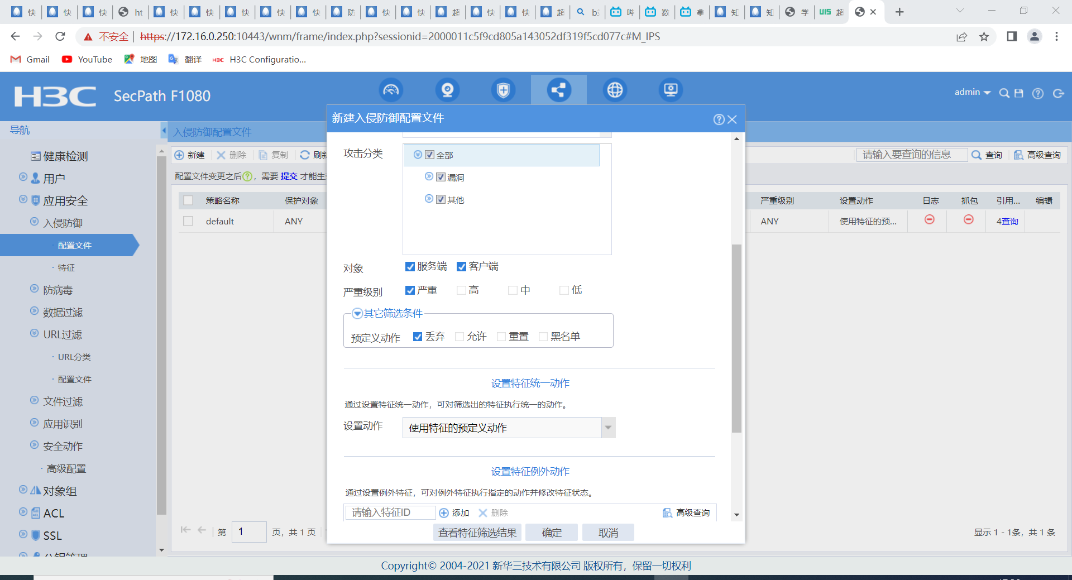Enable the 高 severity level checkbox
The image size is (1072, 580).
pos(462,290)
